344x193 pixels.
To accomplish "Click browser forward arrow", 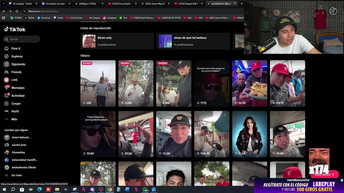I will point(10,11).
